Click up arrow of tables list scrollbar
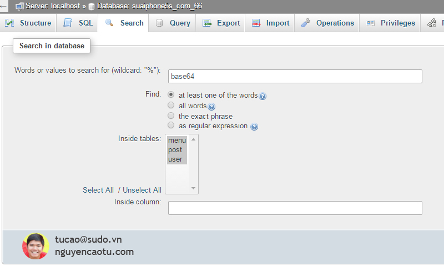The width and height of the screenshot is (444, 266). click(193, 139)
